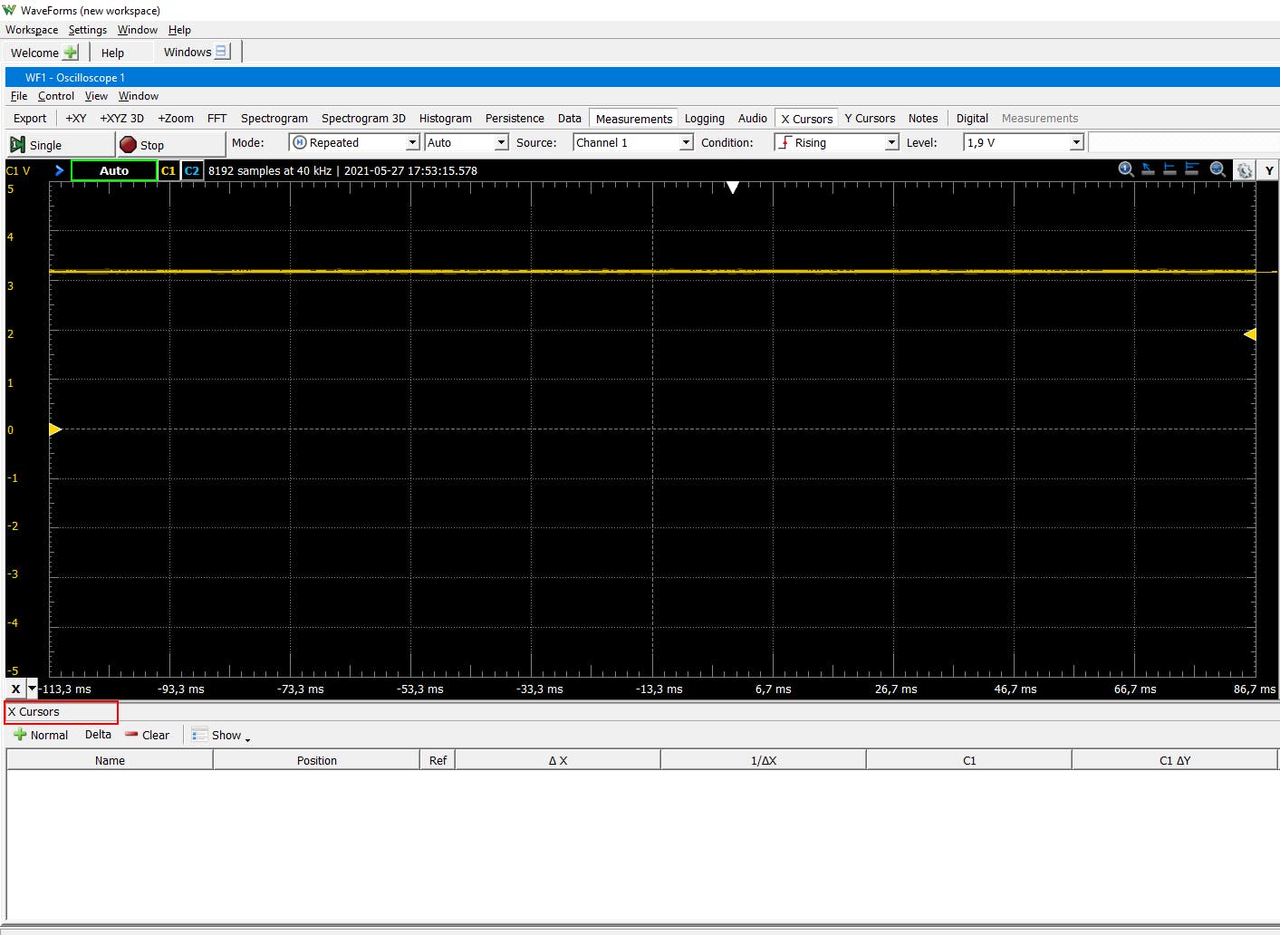Click the Position column header

pos(317,760)
